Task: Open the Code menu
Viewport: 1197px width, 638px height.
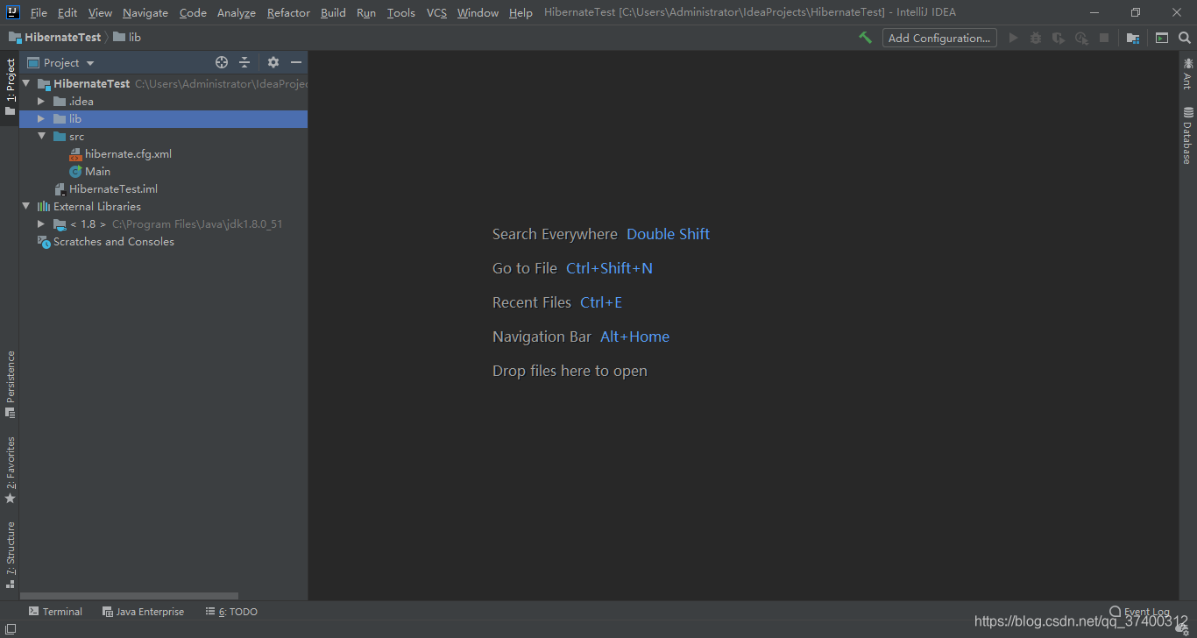Action: pos(193,12)
